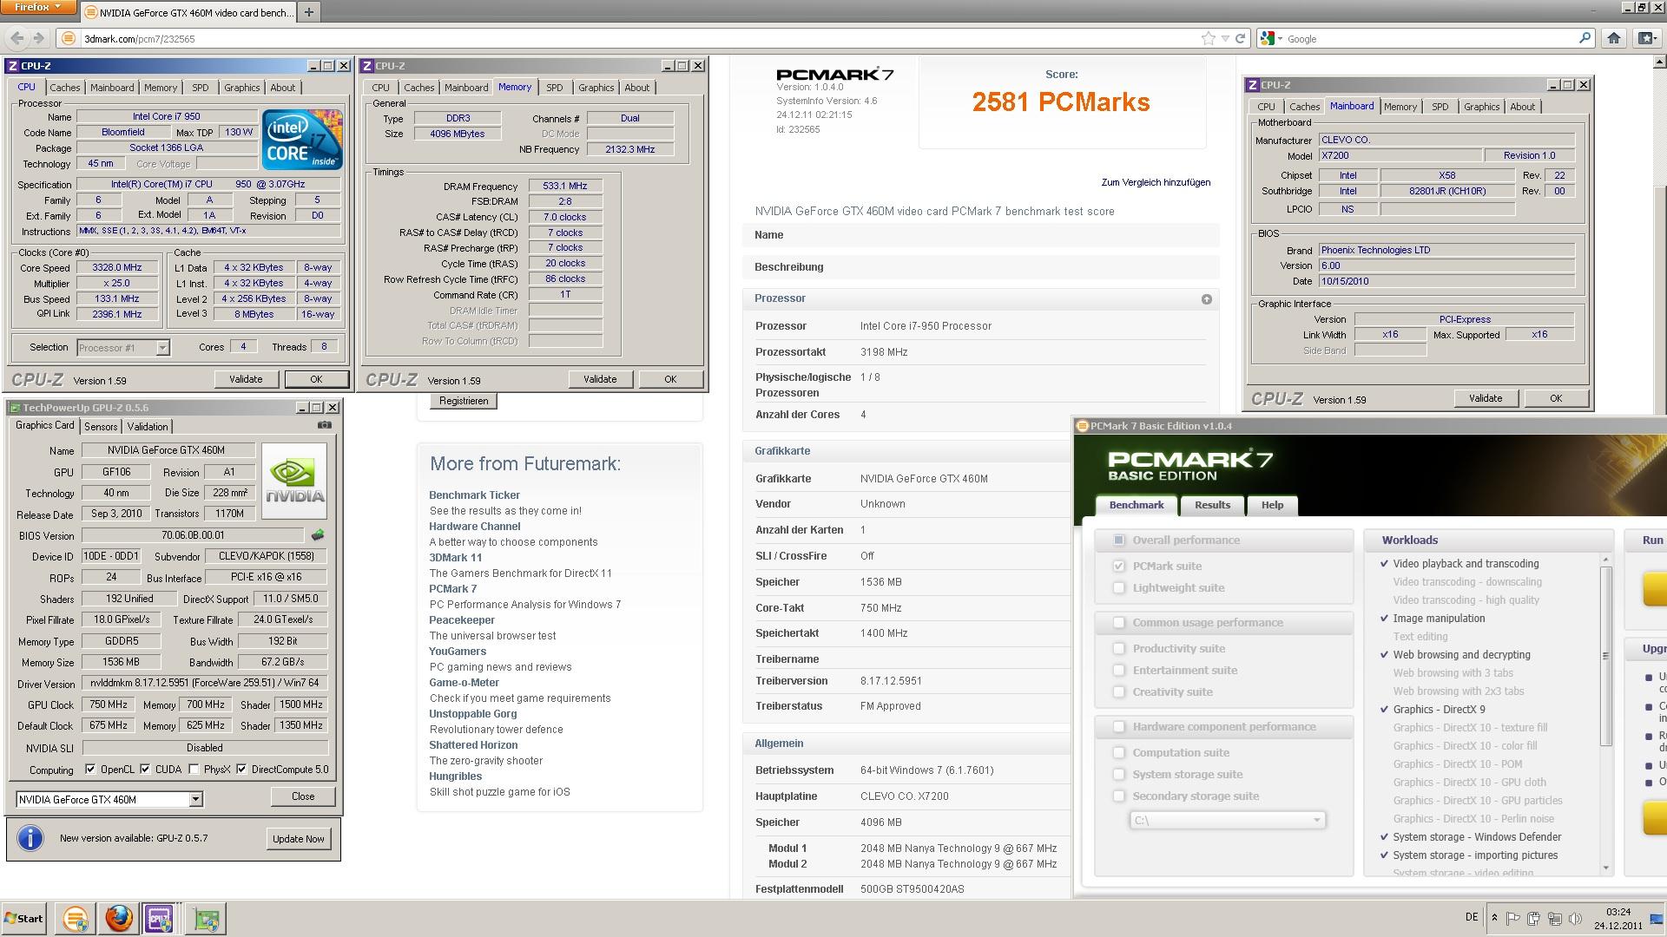The image size is (1667, 937).
Task: Click the network tray icon
Action: tap(1554, 918)
